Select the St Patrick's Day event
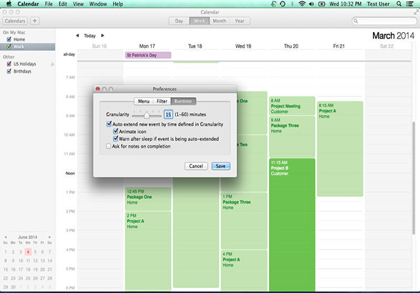 pos(148,55)
